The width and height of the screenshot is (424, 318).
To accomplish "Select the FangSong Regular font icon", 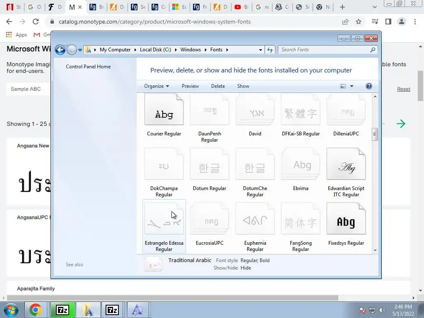I will tap(301, 219).
